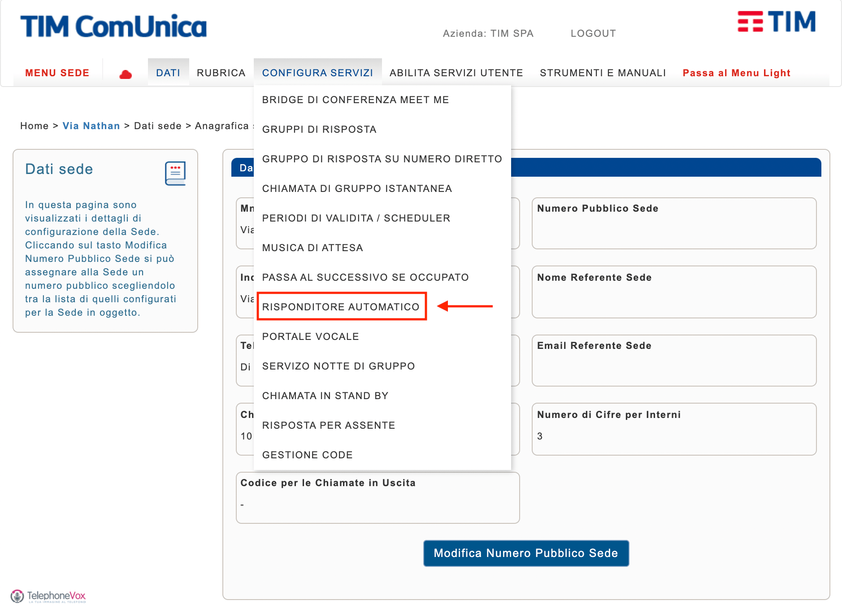The image size is (842, 609).
Task: Click Azienda: TIM SPA text
Action: 488,33
